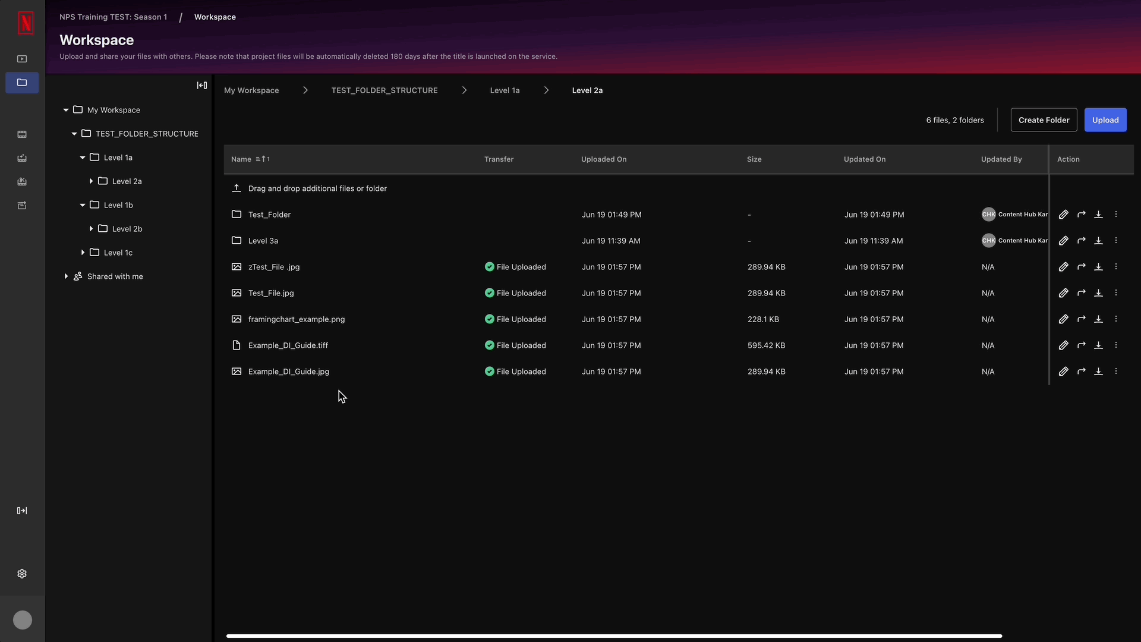Click the horizontal scrollbar at bottom

click(614, 636)
